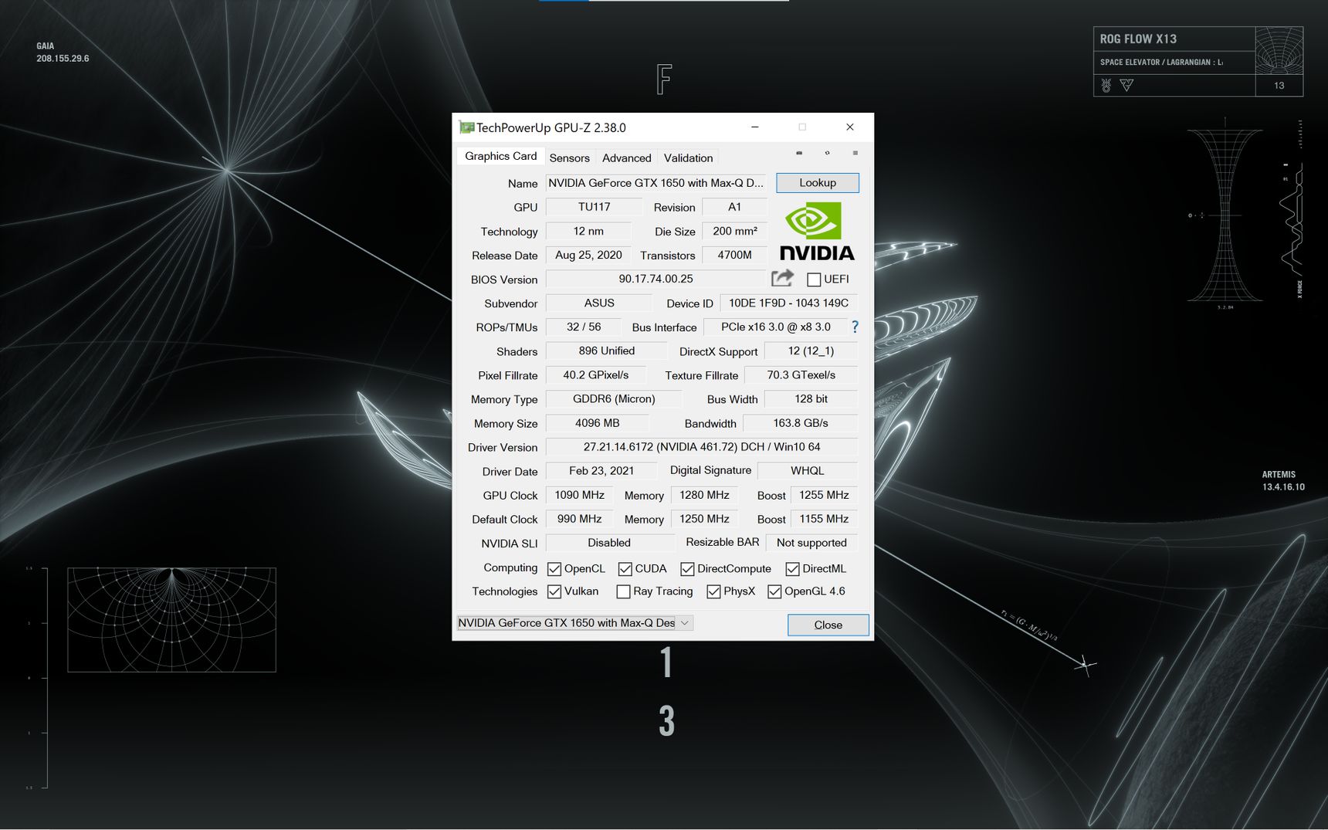This screenshot has width=1328, height=830.
Task: Click the Subvendor value ASUS
Action: pyautogui.click(x=599, y=303)
